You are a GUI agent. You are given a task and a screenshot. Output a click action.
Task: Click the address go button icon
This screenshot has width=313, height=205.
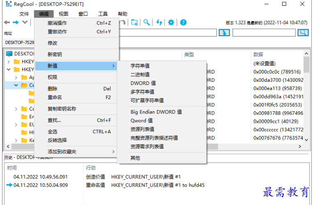224,32
